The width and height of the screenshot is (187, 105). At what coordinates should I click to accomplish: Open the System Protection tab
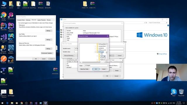(x=41, y=20)
